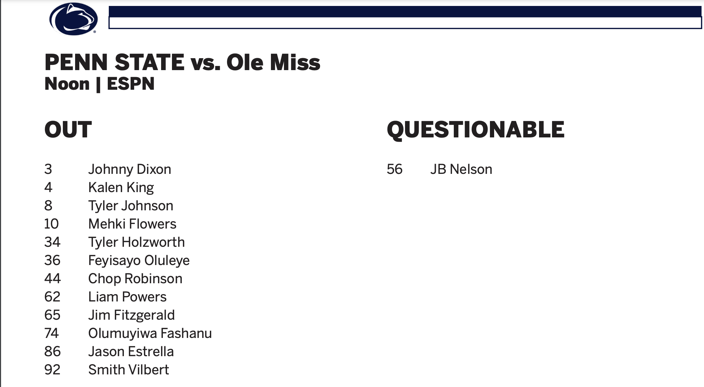Click the empty white bar in header
The width and height of the screenshot is (704, 387).
tap(405, 23)
